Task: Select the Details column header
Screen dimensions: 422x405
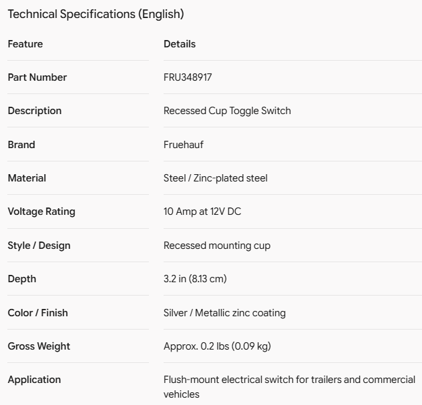Action: (180, 44)
